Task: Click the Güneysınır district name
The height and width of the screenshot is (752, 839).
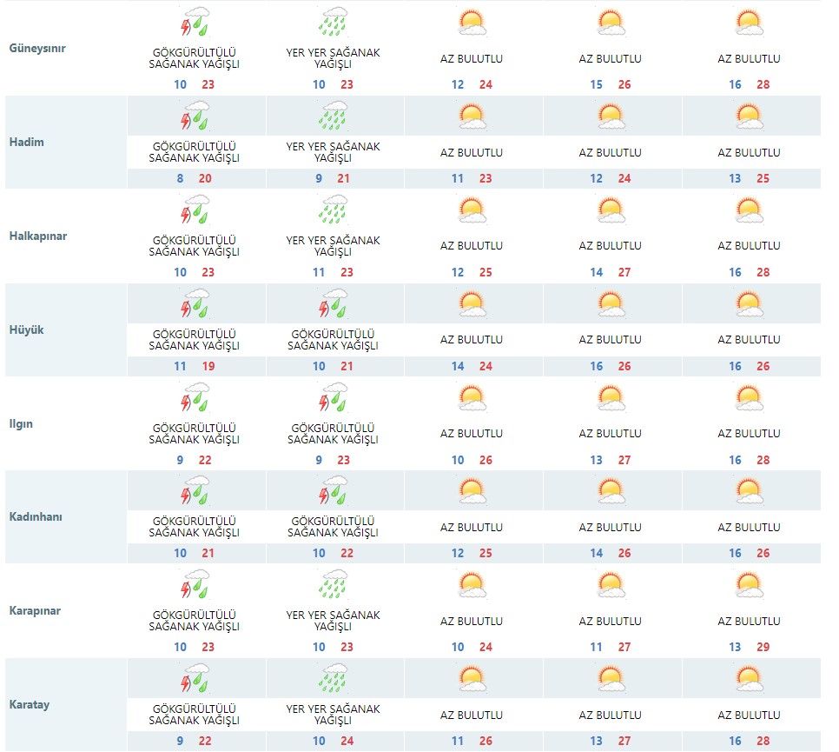Action: click(x=37, y=48)
